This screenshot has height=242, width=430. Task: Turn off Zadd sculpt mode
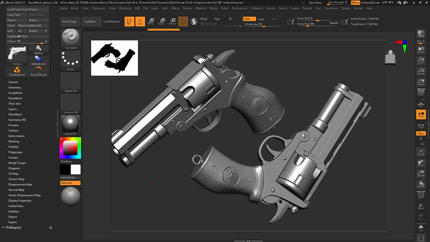point(249,19)
